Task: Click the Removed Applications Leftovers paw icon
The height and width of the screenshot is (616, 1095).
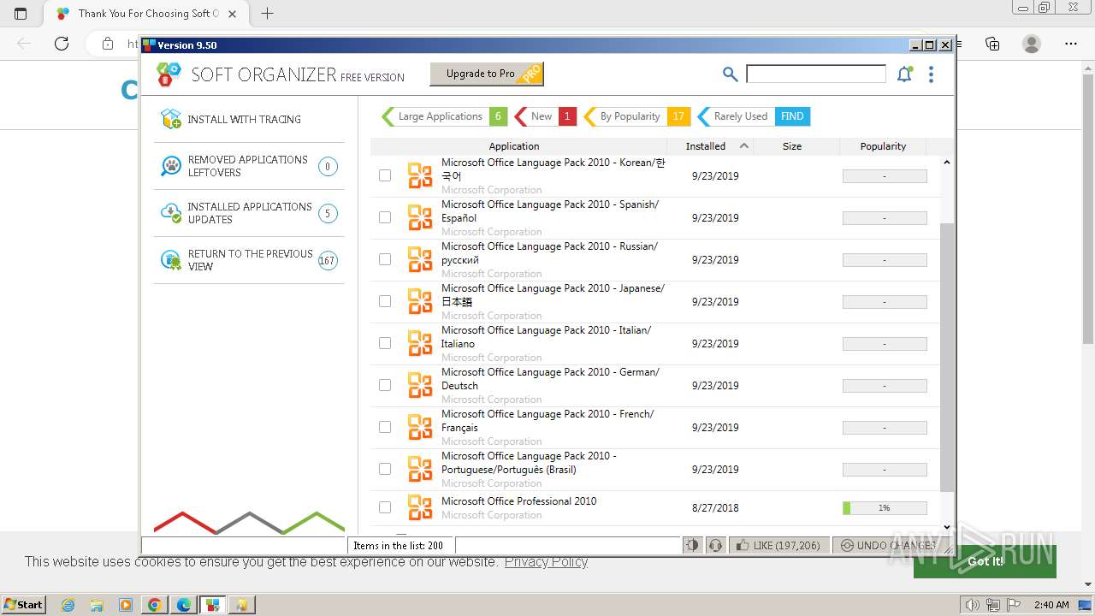Action: click(x=171, y=166)
